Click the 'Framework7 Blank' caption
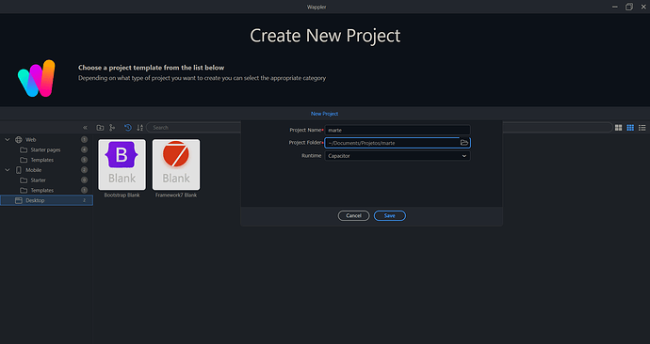This screenshot has height=344, width=650. pos(176,195)
